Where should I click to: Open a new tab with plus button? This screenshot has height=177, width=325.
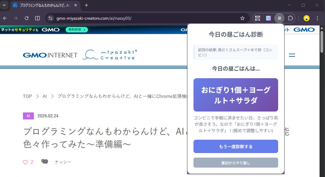(x=86, y=5)
